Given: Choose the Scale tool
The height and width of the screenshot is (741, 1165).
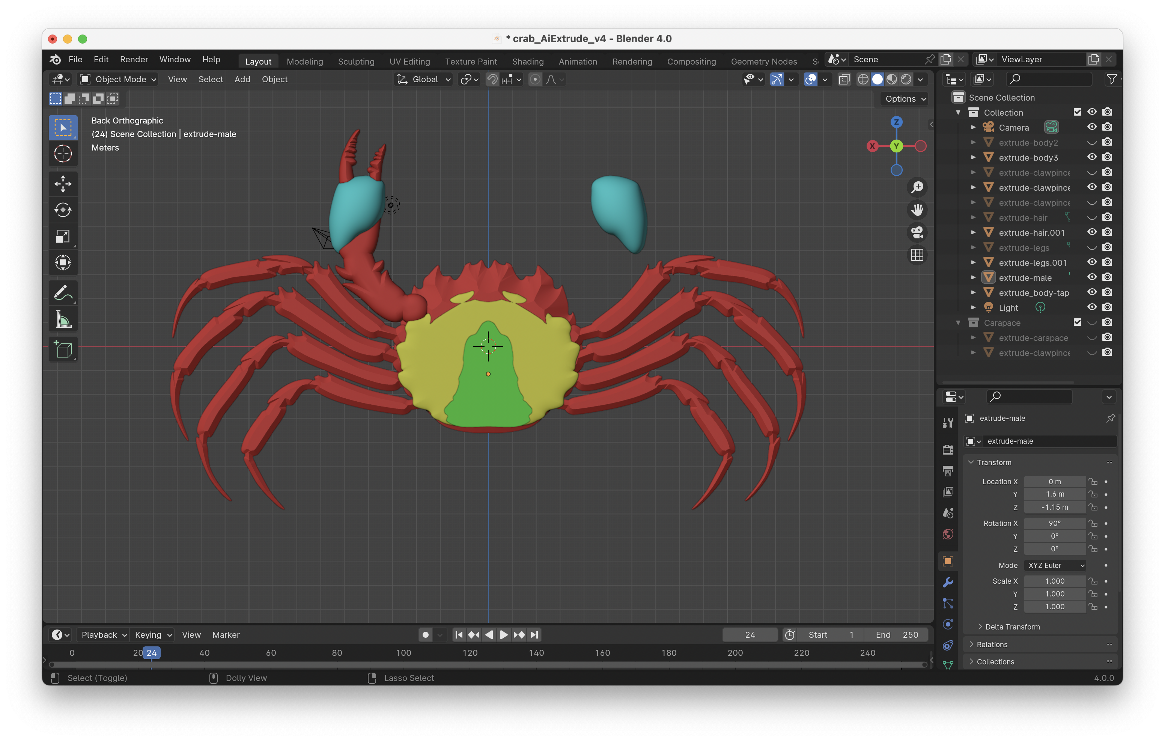Looking at the screenshot, I should click(63, 236).
